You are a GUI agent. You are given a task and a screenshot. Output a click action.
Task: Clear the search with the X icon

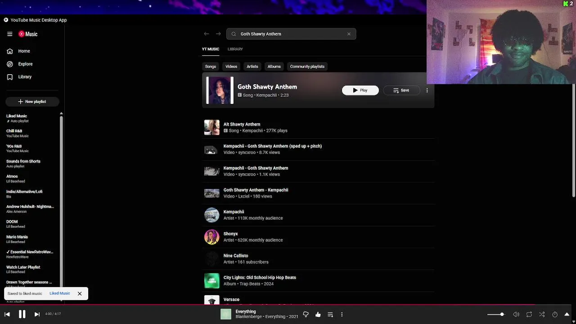tap(349, 34)
